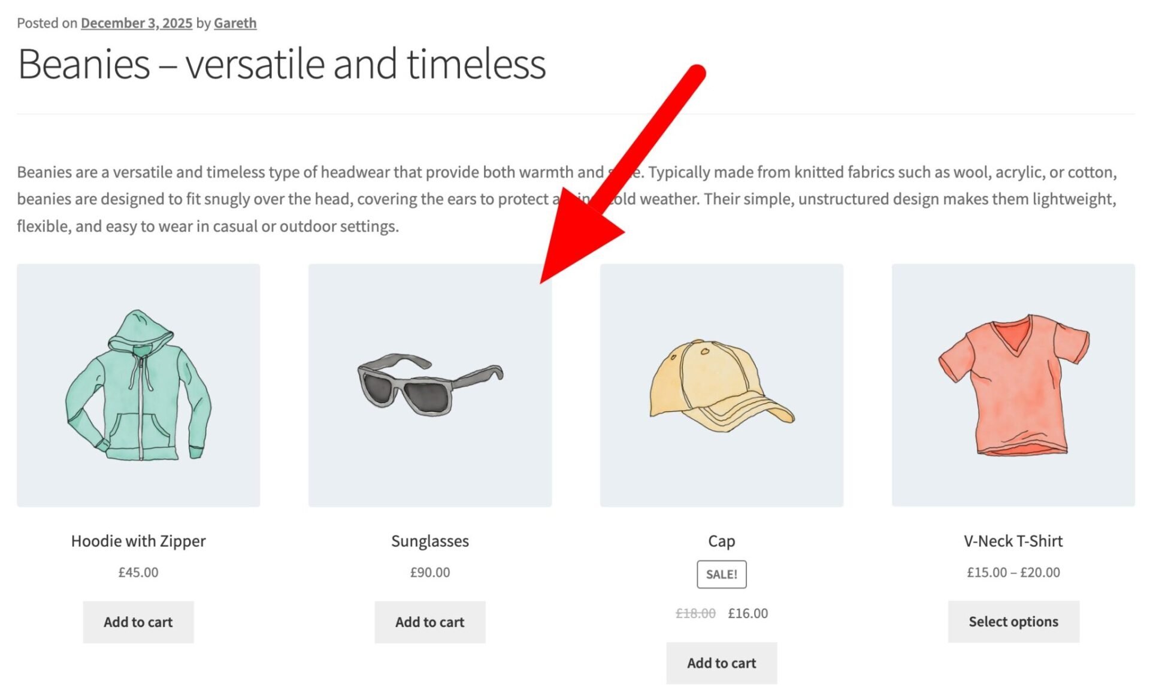Open the Cap product title link

point(721,541)
